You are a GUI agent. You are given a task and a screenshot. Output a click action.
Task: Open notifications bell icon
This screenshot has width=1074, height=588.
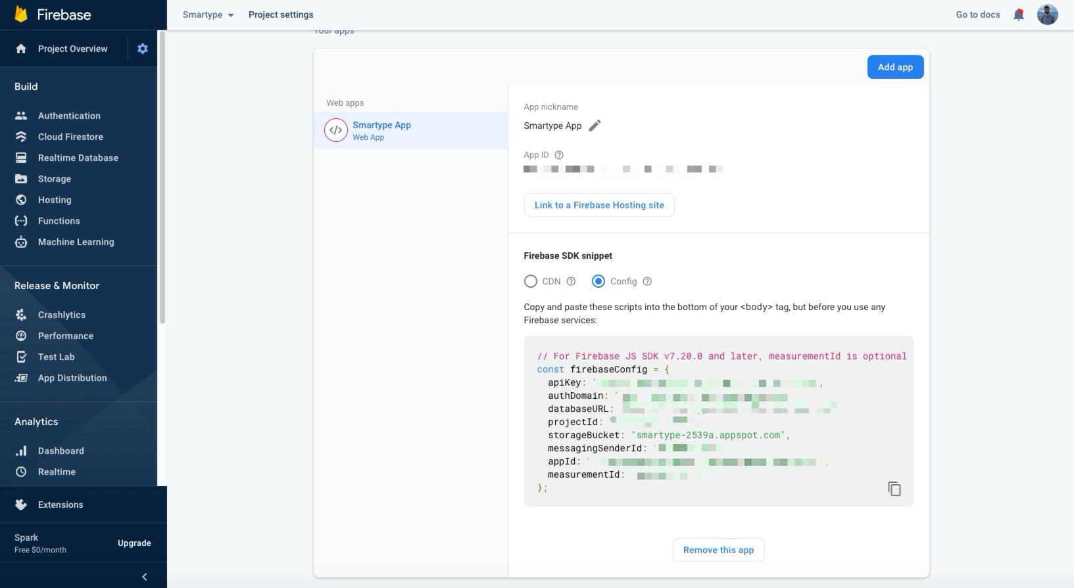(x=1018, y=14)
